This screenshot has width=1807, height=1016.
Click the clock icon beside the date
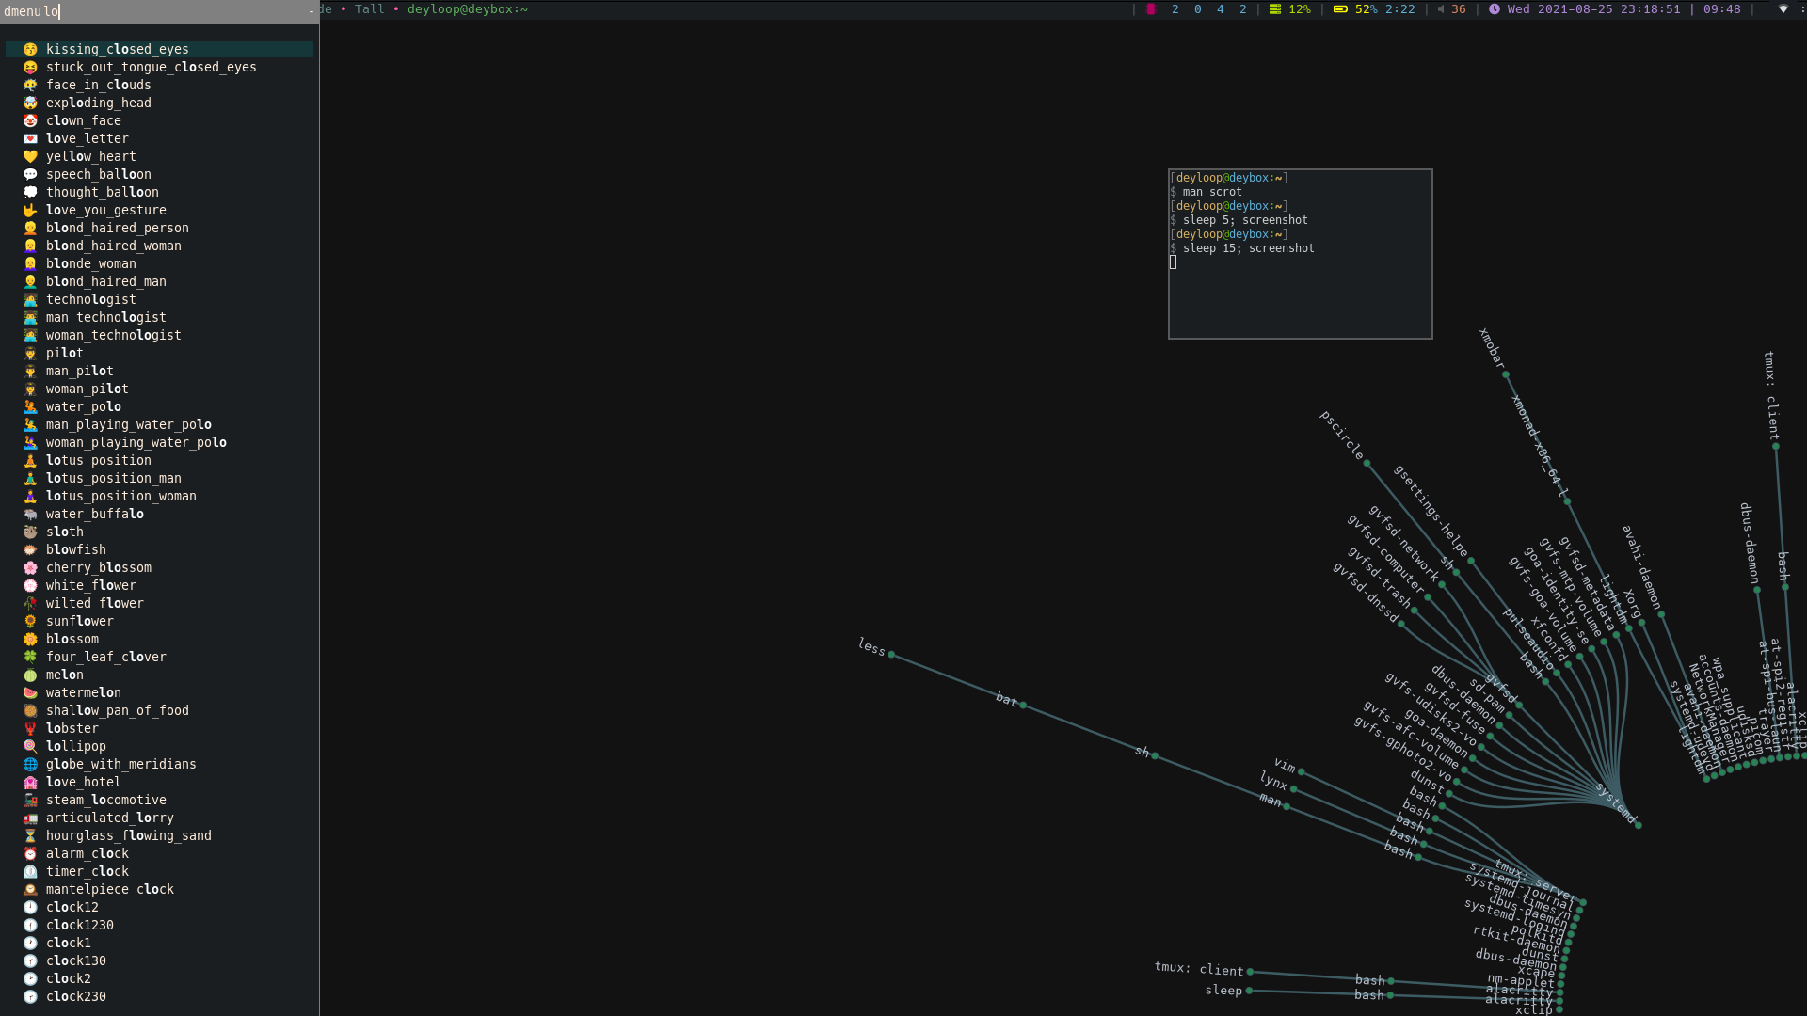click(x=1495, y=9)
